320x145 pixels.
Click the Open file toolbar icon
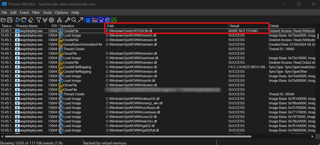point(3,20)
